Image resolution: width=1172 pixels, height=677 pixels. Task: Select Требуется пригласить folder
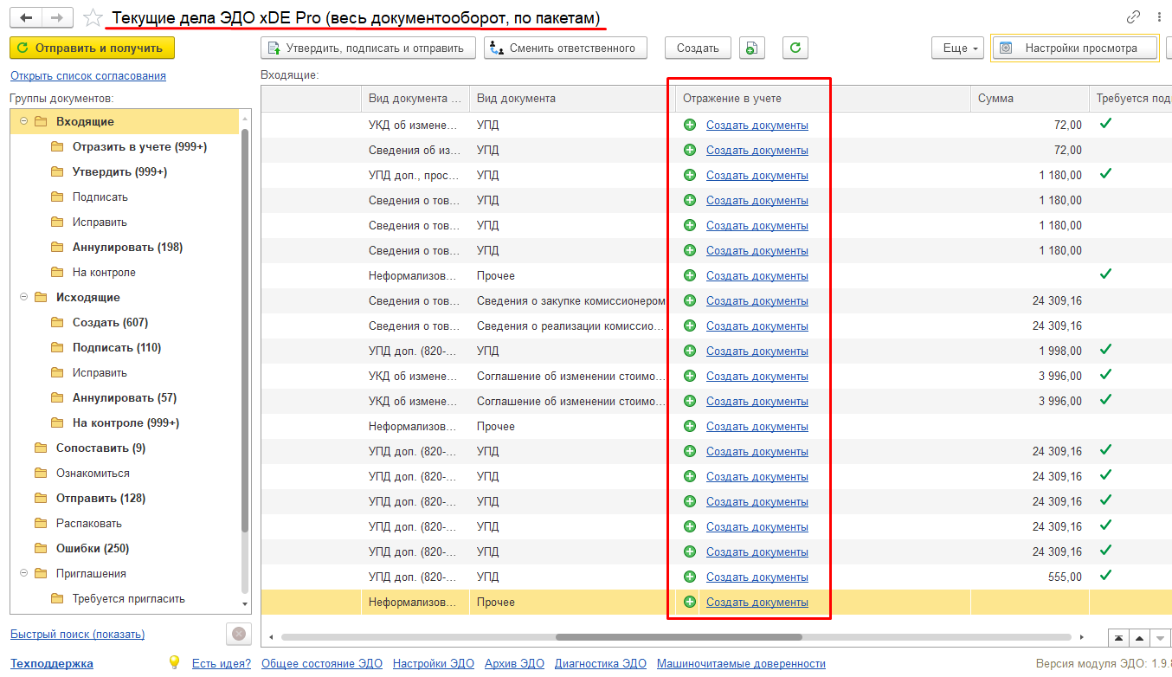[128, 599]
